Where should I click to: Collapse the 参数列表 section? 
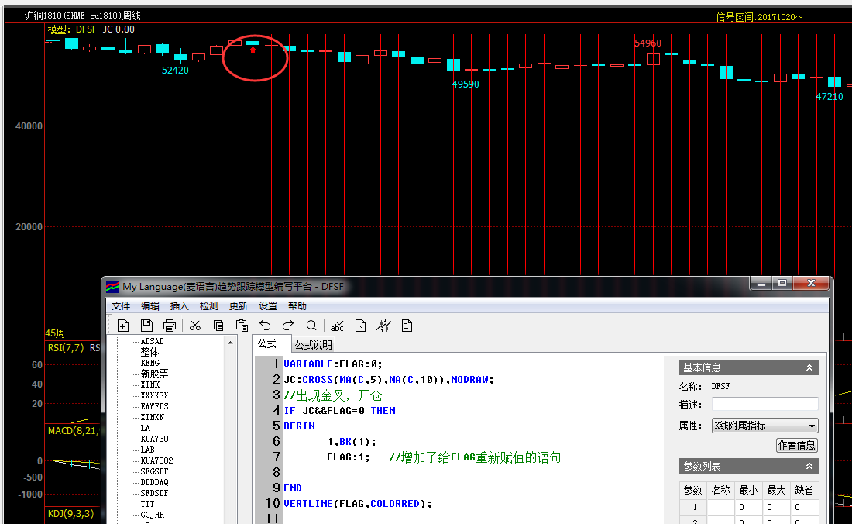(809, 466)
